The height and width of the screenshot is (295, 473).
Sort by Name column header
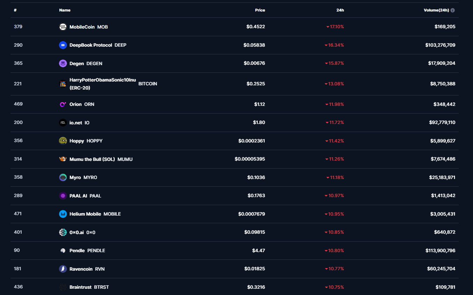[65, 10]
